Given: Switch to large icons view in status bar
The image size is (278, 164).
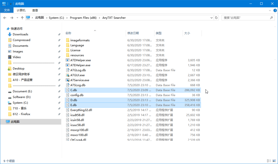Looking at the screenshot, I should pos(274,161).
